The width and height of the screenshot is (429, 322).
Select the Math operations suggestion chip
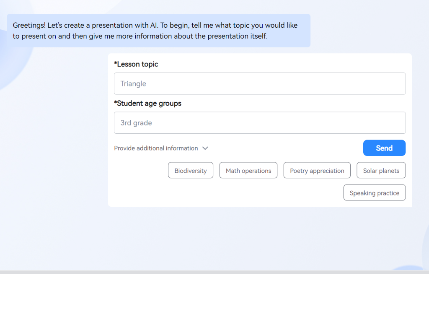click(x=248, y=171)
